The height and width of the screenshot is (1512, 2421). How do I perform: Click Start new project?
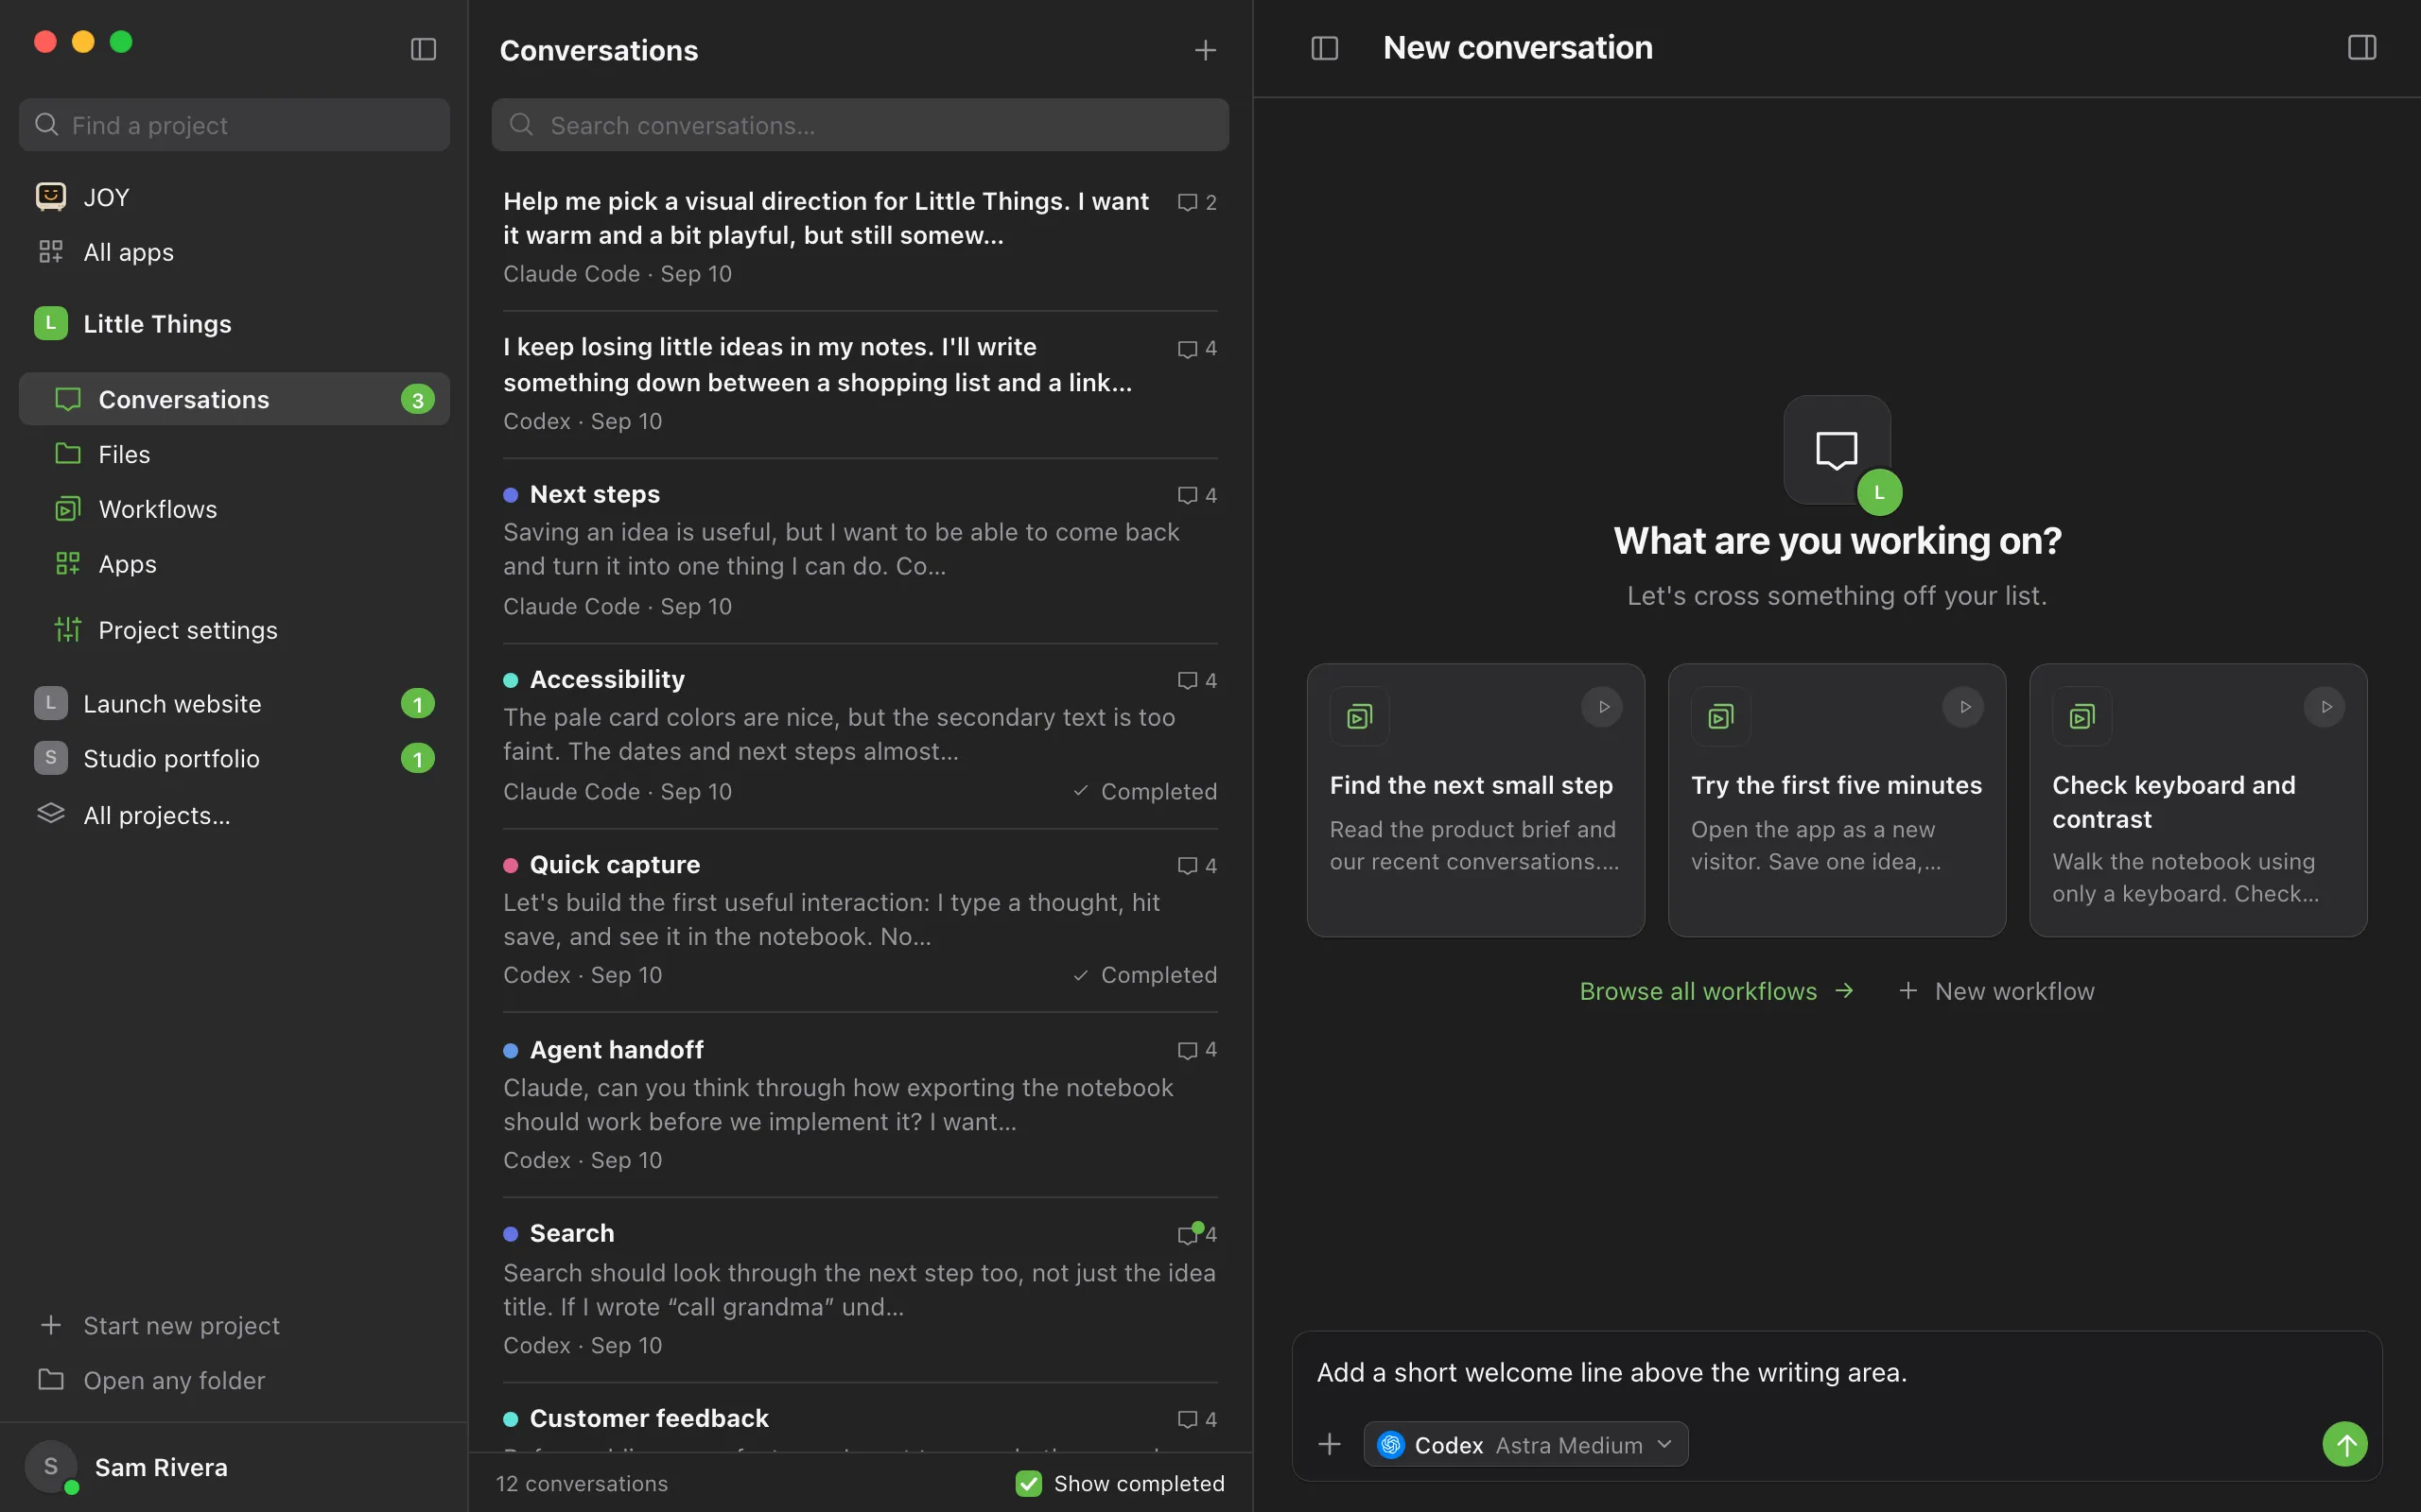click(235, 1325)
